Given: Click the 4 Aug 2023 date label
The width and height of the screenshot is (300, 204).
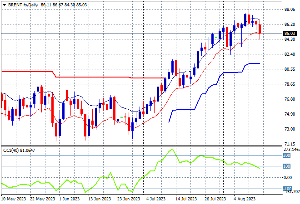Looking at the screenshot, I should tap(245, 199).
